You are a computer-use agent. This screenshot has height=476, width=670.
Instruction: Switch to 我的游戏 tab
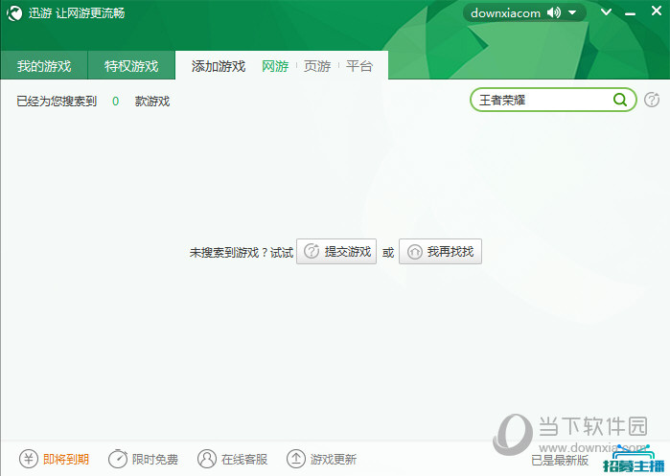click(x=44, y=66)
